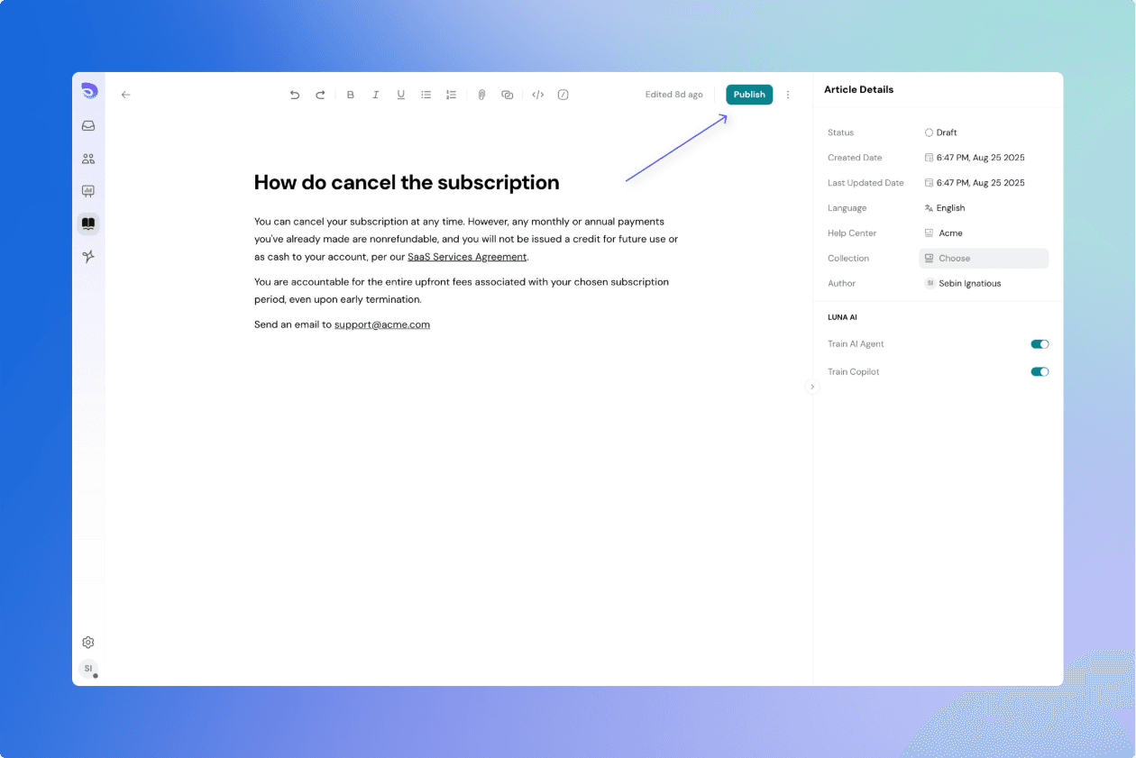Open the three-dot menu beside Publish
This screenshot has height=758, width=1136.
coord(787,95)
